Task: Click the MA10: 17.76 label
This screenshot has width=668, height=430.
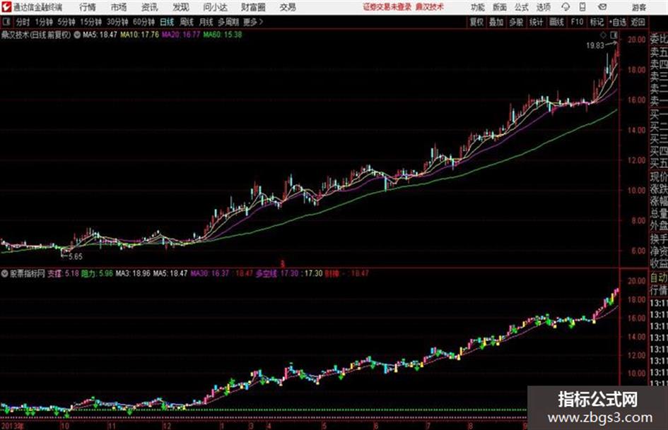Action: click(x=140, y=35)
